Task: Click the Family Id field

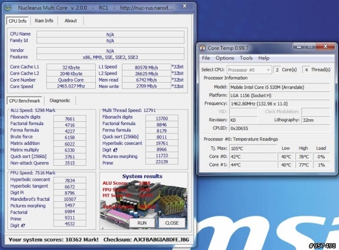Action: (110, 41)
